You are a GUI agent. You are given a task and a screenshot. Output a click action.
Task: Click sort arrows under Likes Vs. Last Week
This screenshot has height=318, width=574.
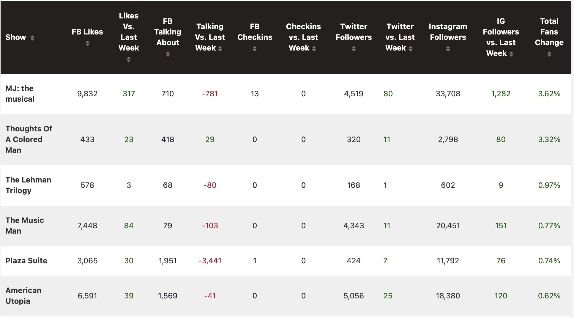[x=129, y=60]
